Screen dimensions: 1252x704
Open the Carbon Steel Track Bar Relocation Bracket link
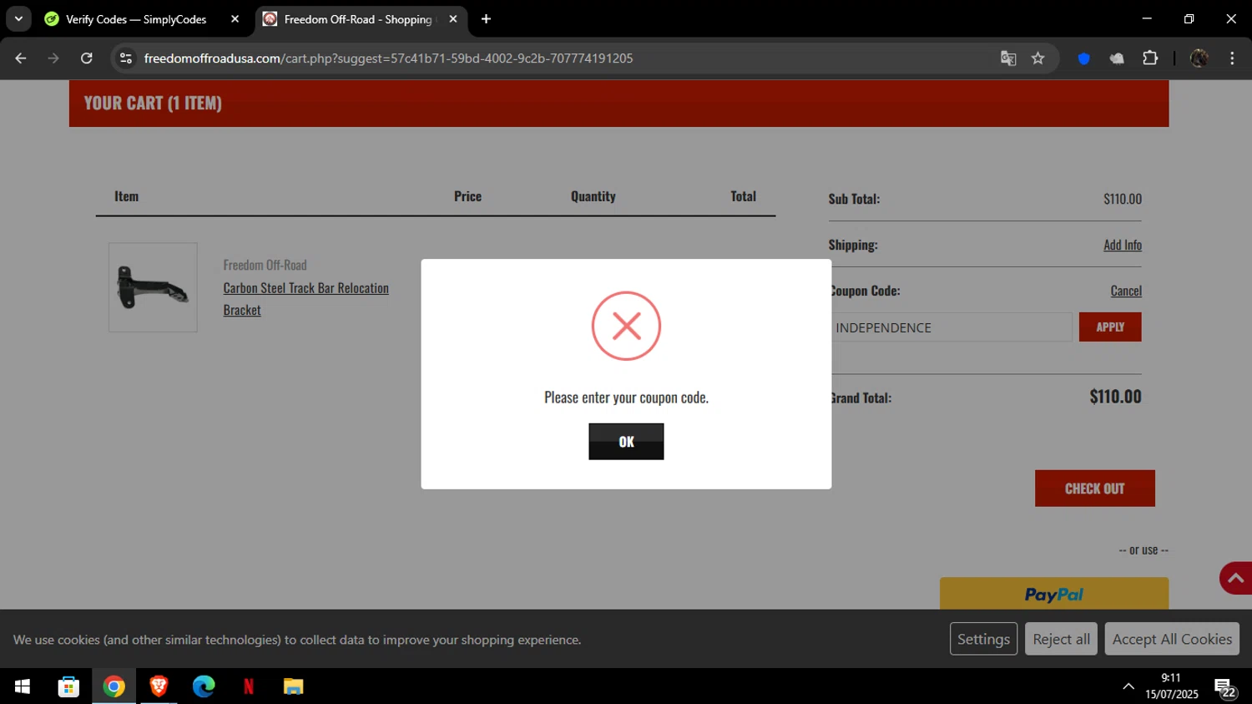[306, 299]
